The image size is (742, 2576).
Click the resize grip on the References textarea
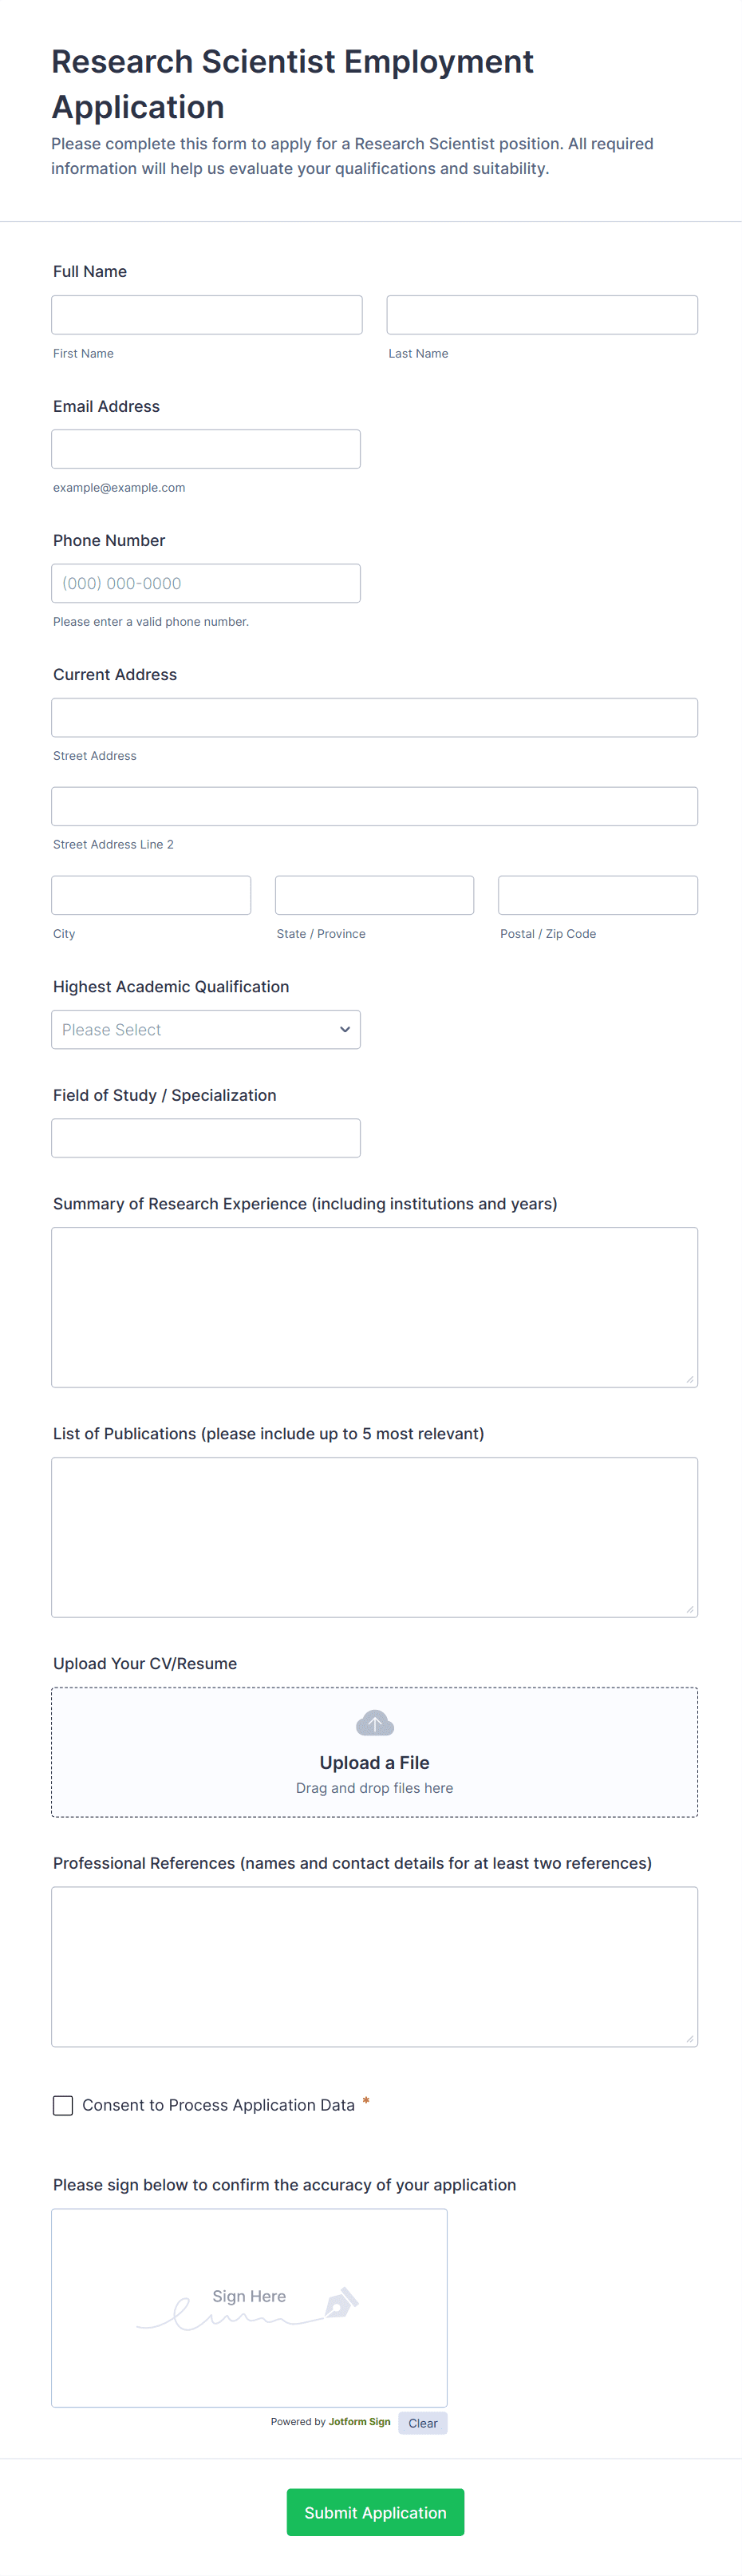click(690, 2037)
